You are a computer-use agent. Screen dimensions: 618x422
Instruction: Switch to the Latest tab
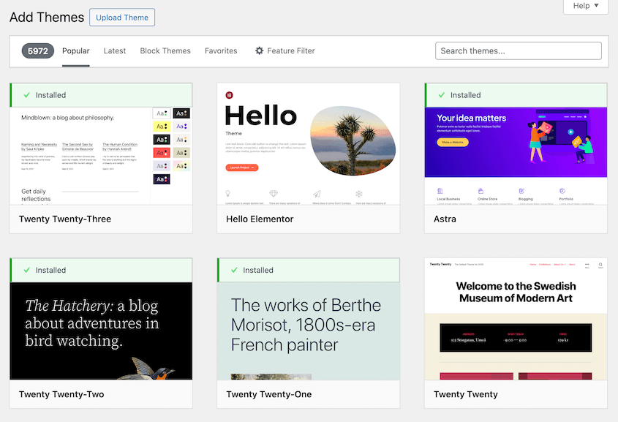tap(115, 50)
